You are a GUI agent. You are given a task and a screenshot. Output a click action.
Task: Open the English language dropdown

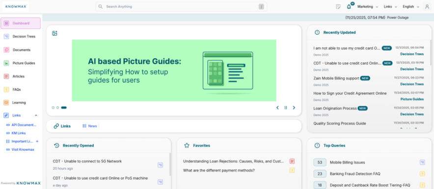(411, 7)
